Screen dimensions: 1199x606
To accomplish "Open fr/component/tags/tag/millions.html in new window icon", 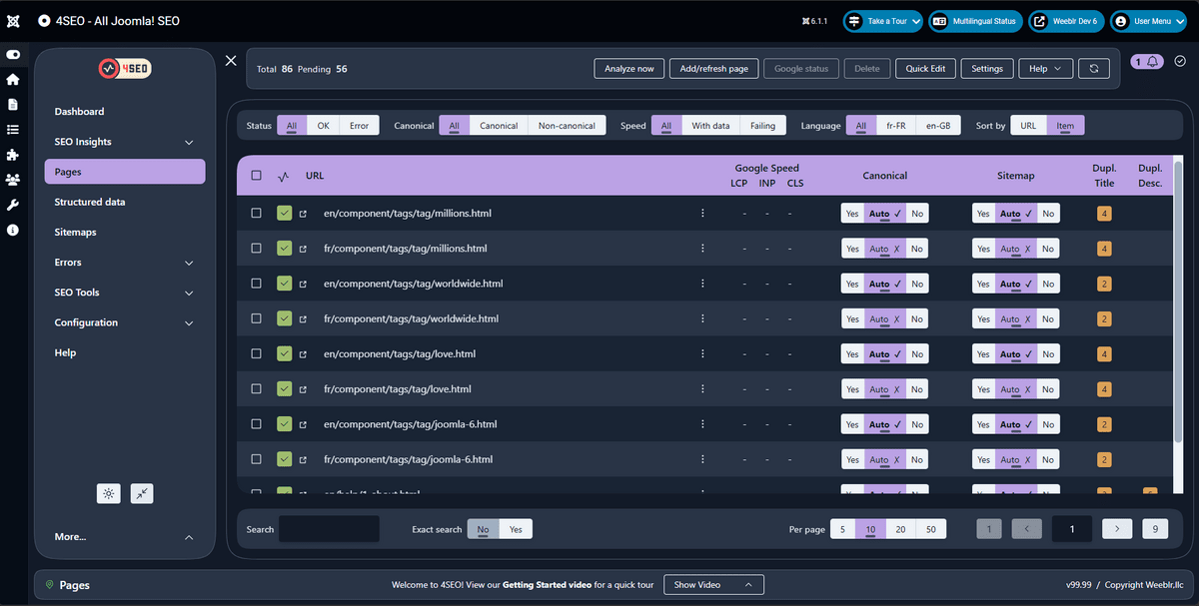I will pyautogui.click(x=303, y=249).
